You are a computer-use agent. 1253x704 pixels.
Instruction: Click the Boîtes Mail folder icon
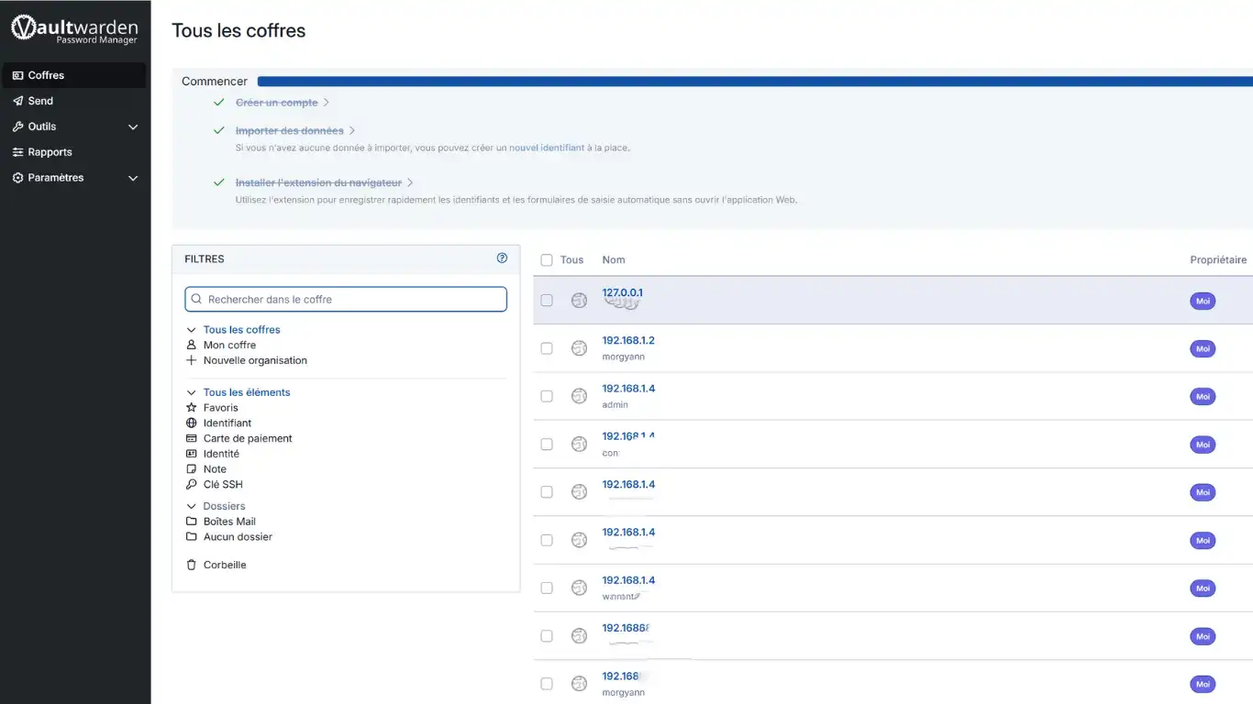coord(192,522)
